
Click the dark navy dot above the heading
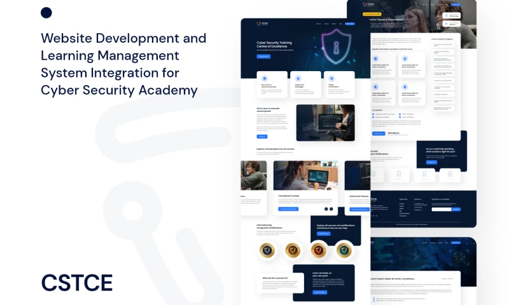tap(46, 13)
